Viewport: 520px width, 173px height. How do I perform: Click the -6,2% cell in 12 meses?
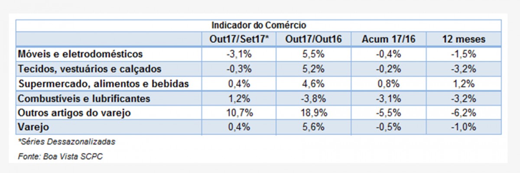[464, 113]
